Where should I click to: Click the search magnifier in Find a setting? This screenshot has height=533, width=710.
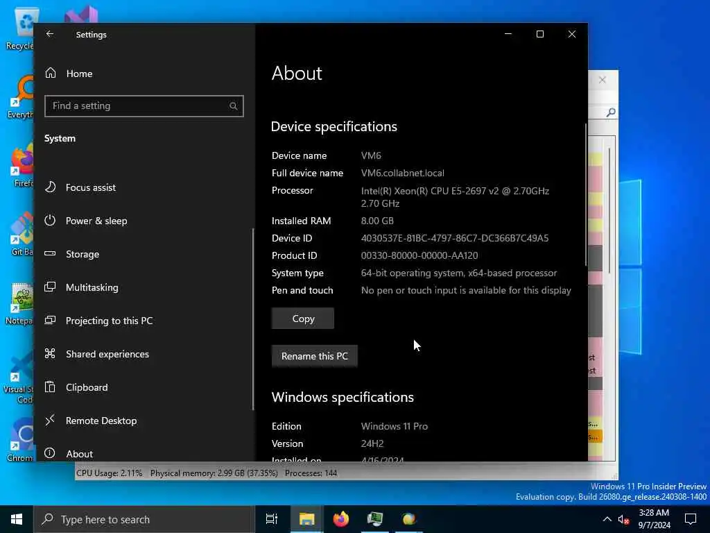[x=233, y=106]
